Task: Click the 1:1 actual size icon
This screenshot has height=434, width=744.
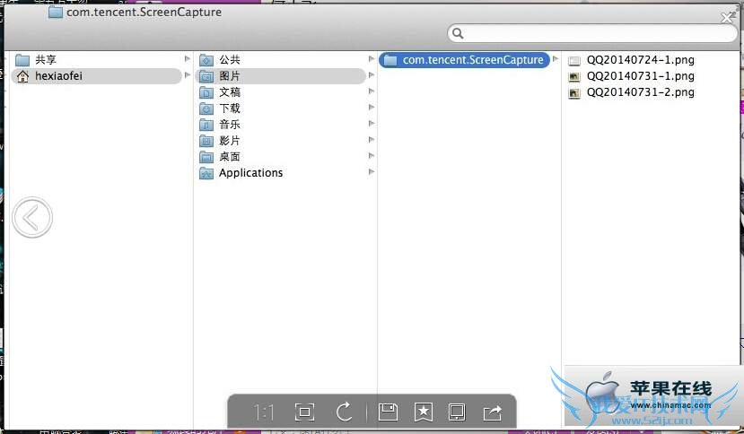Action: [264, 412]
